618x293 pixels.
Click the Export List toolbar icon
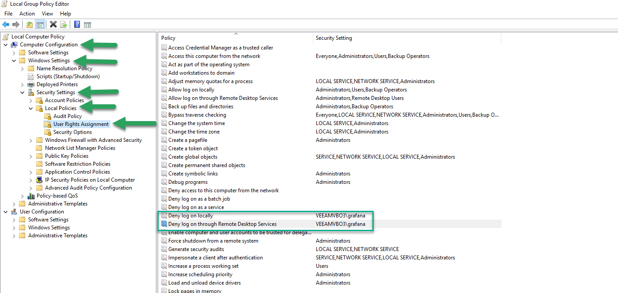point(64,24)
